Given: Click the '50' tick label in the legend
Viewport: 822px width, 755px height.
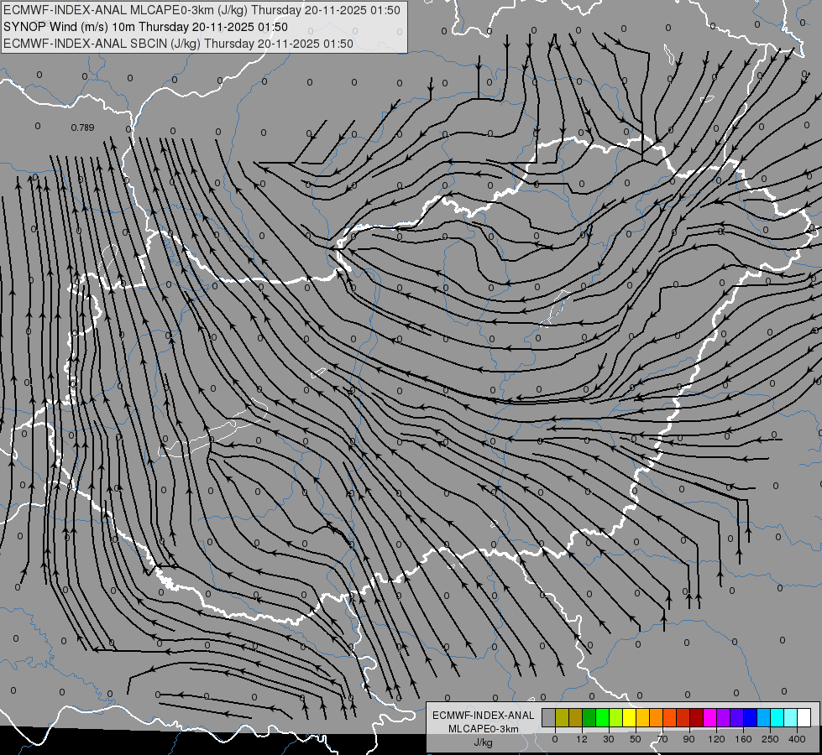Looking at the screenshot, I should click(636, 739).
